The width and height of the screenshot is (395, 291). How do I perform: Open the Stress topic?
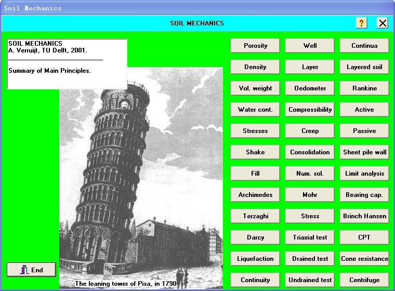[310, 216]
